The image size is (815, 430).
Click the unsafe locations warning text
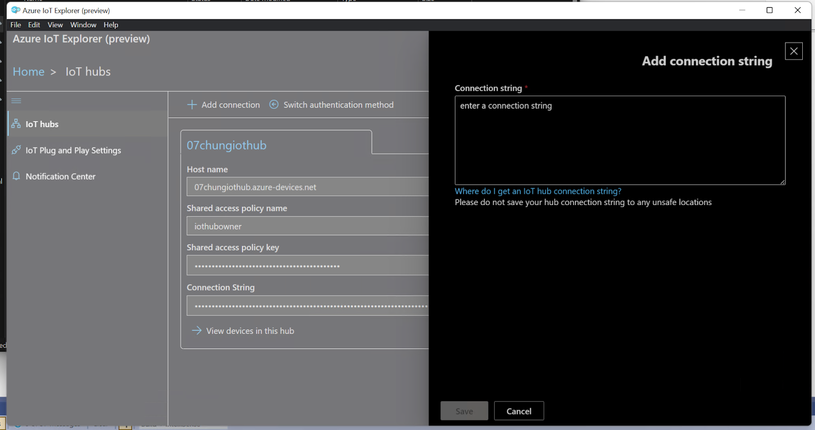click(583, 203)
